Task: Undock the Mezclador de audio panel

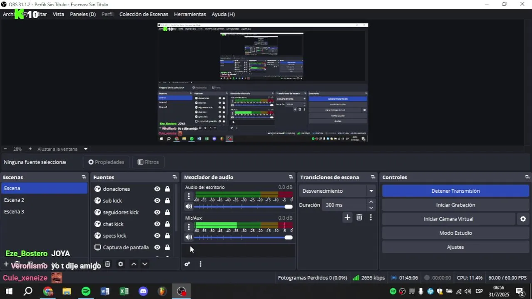Action: (x=291, y=177)
